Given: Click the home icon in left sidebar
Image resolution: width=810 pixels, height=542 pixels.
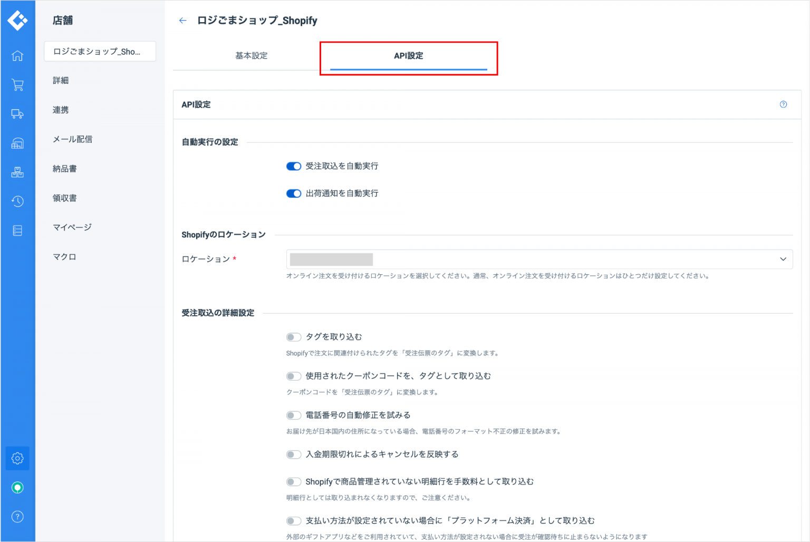Looking at the screenshot, I should [17, 55].
